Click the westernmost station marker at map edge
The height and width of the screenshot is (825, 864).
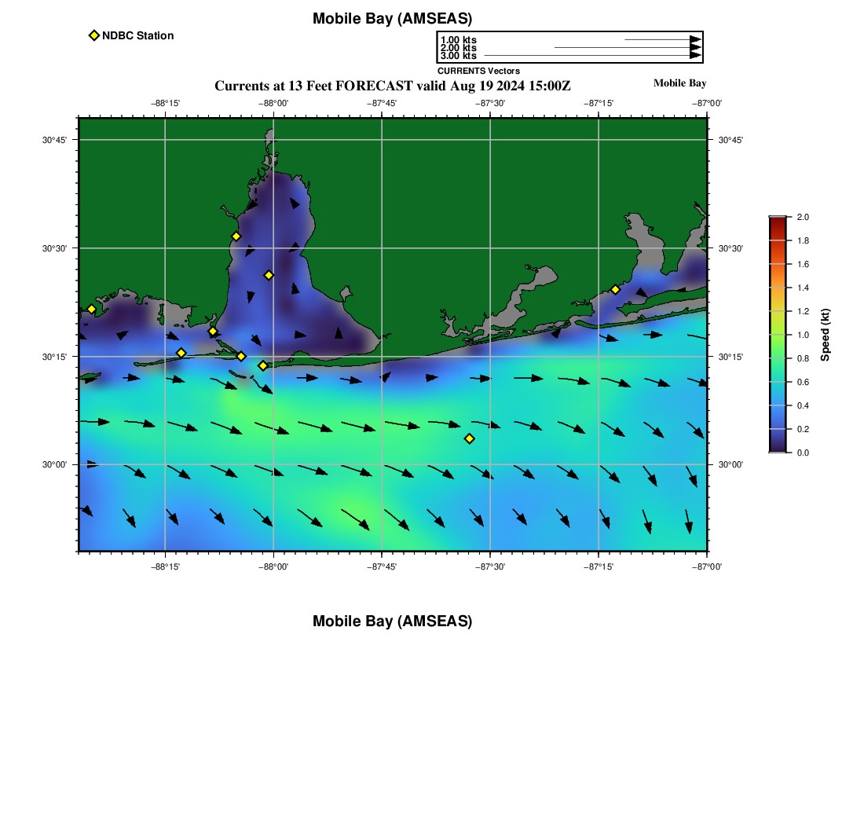coord(91,309)
